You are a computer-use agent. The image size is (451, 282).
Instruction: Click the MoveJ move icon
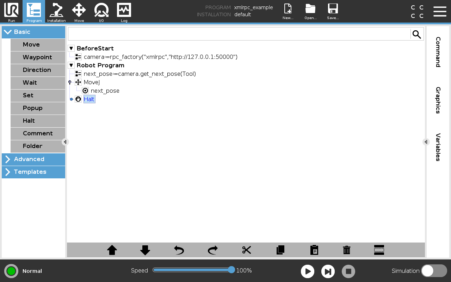tap(78, 82)
